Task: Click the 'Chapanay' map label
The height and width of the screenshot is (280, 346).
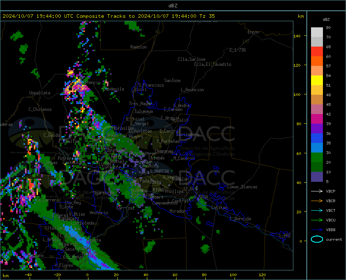Action: click(164, 151)
